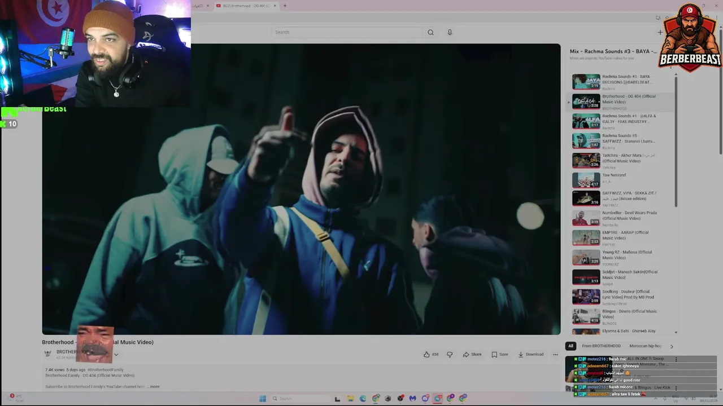Play Brotherhood OG 404 playlist thumbnail
The width and height of the screenshot is (723, 406).
586,101
